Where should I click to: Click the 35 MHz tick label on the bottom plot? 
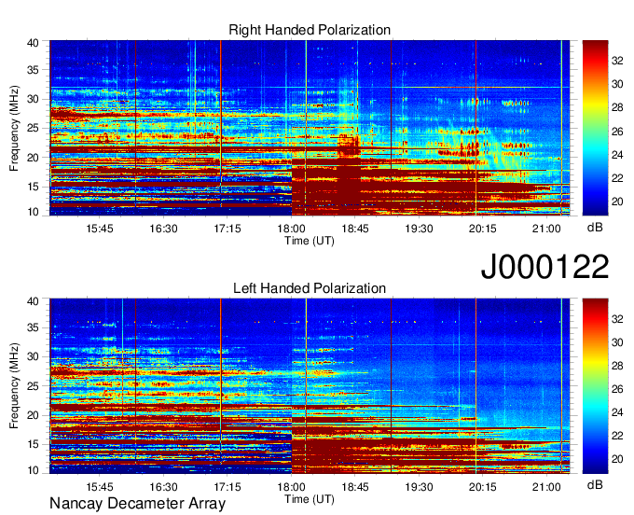pyautogui.click(x=34, y=327)
